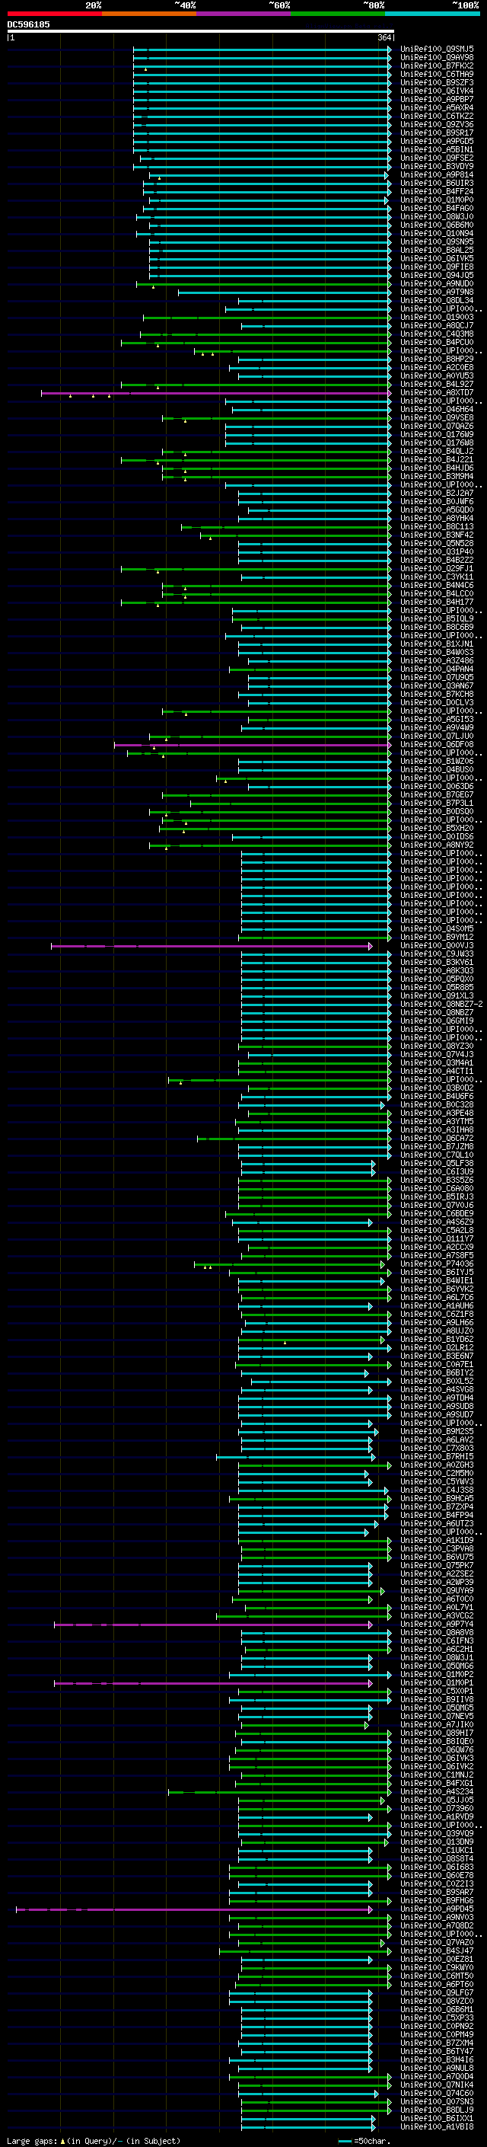Select the UniRef100_Q6GMI9 label
487x2147 pixels.
[x=437, y=1020]
